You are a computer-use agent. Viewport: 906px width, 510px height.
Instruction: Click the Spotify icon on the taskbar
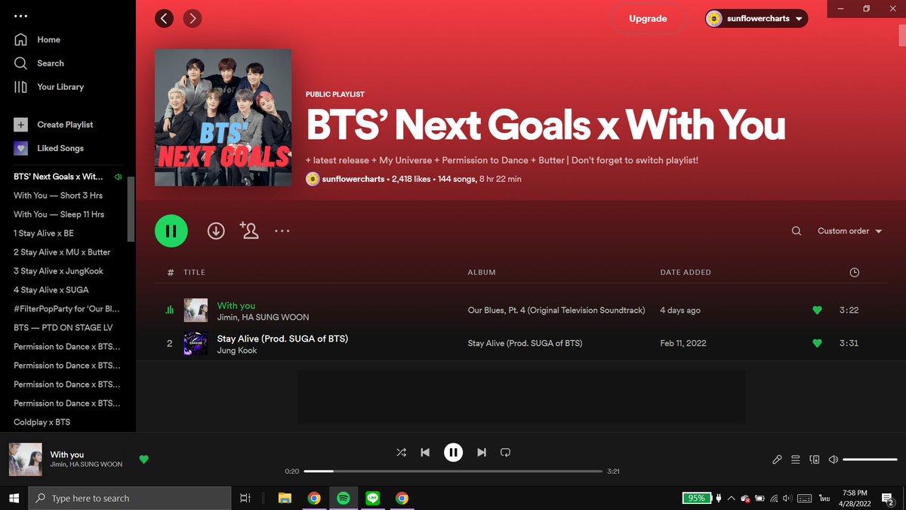click(343, 498)
